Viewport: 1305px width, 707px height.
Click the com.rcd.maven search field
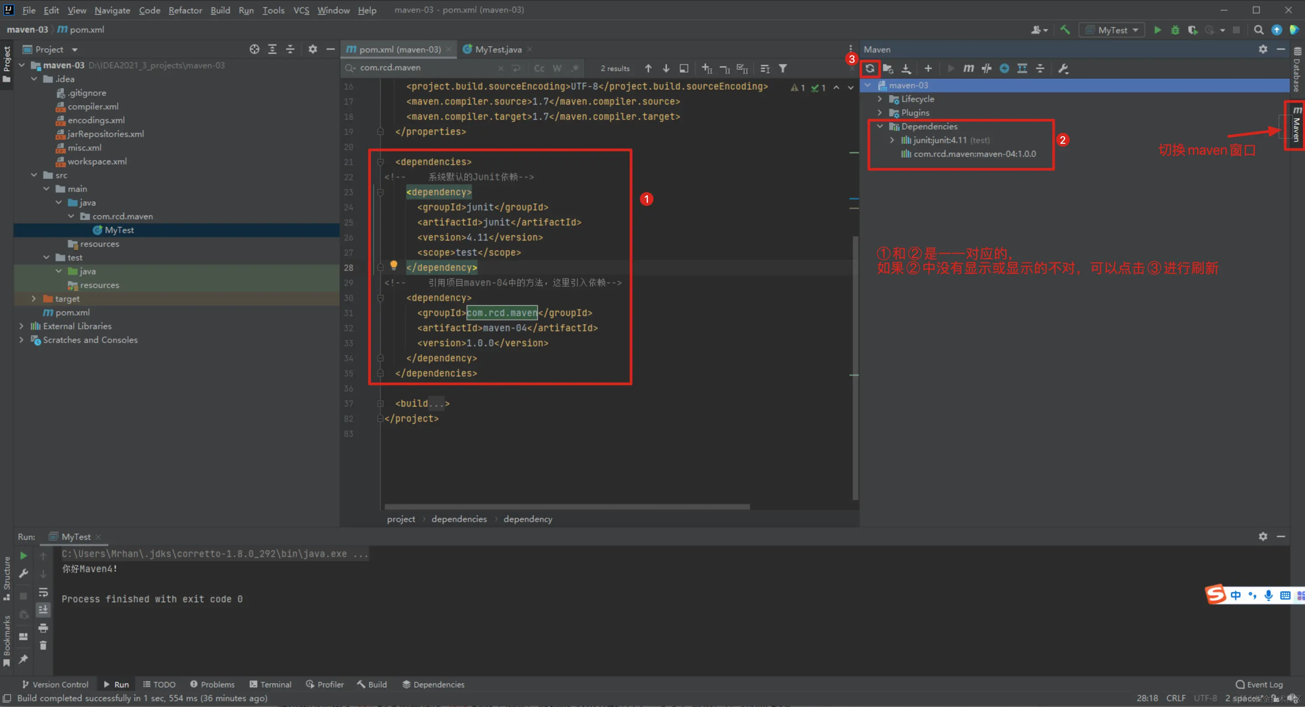[x=426, y=68]
